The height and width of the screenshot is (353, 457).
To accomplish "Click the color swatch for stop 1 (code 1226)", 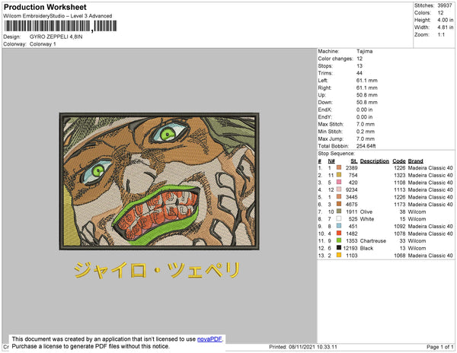I will click(x=339, y=167).
